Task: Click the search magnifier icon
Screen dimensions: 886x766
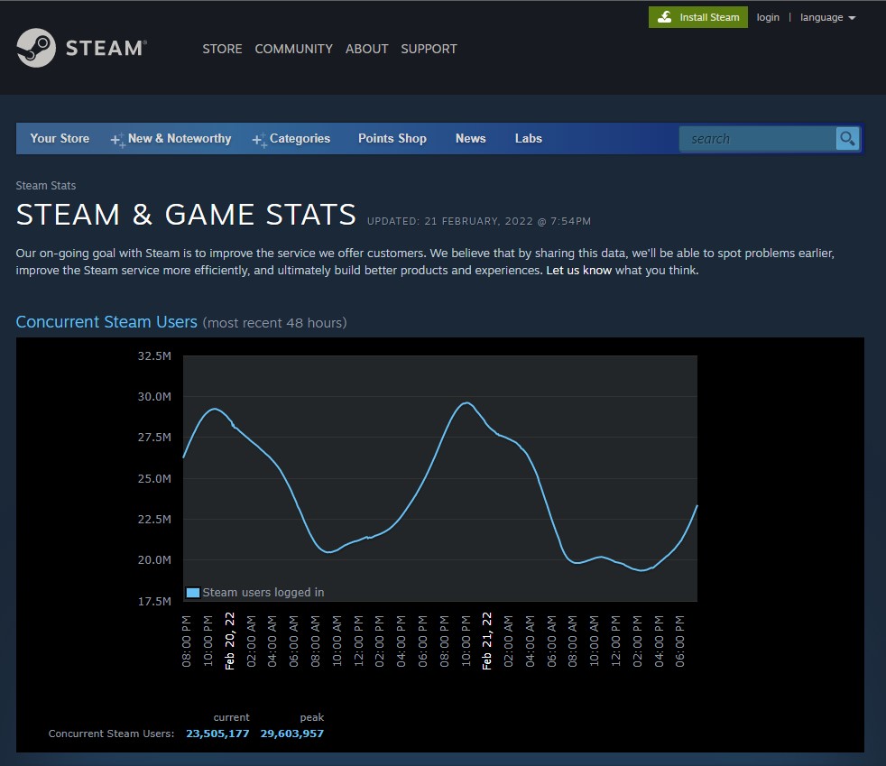Action: click(x=847, y=138)
